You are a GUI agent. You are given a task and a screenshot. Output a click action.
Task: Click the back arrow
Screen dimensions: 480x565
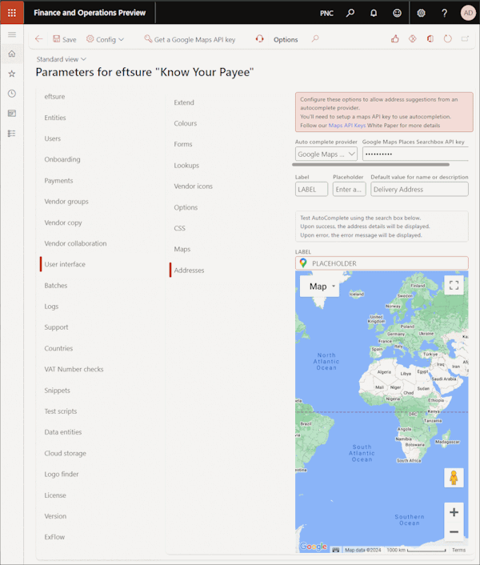click(x=39, y=39)
